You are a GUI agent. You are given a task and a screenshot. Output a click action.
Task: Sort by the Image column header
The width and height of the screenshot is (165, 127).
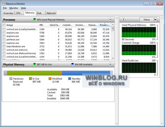(x=10, y=25)
